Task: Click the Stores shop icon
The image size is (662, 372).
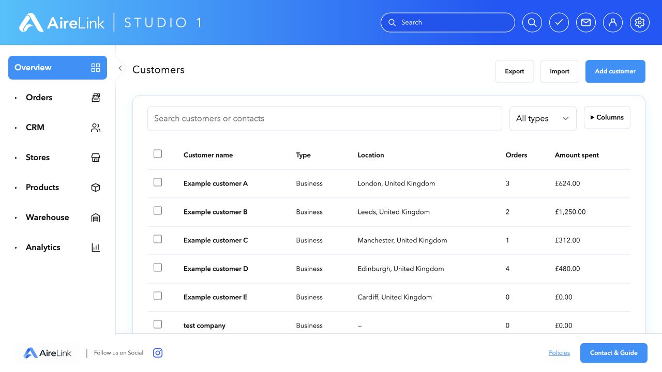Action: click(x=96, y=158)
